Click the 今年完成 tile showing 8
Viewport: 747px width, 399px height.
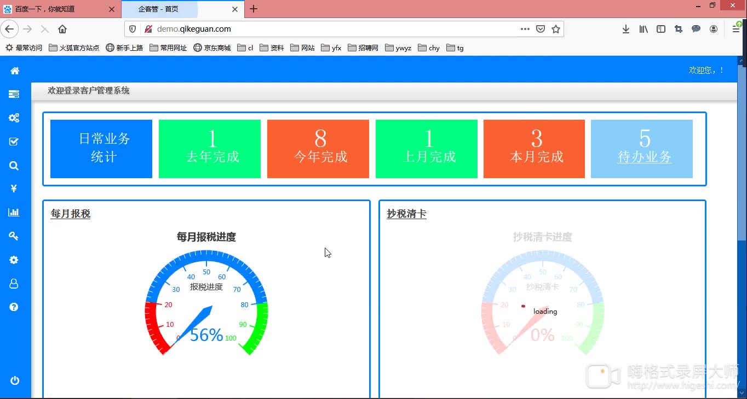318,149
